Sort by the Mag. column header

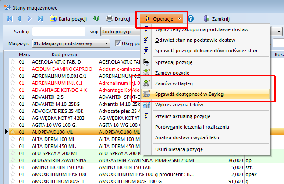tap(25, 54)
